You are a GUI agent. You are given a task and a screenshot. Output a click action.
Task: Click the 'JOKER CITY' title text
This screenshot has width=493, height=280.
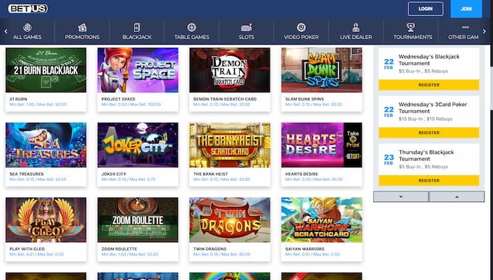(x=114, y=174)
